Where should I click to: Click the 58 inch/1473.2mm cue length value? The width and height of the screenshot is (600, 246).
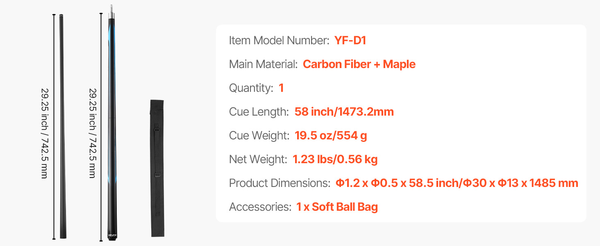click(x=344, y=112)
